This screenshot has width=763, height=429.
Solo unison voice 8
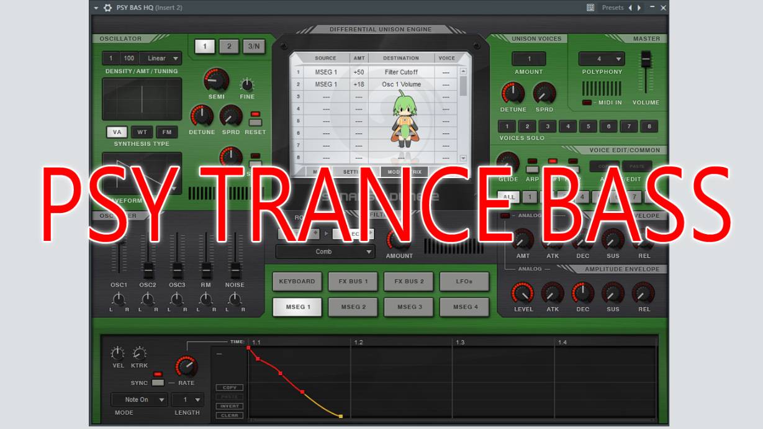click(x=649, y=127)
